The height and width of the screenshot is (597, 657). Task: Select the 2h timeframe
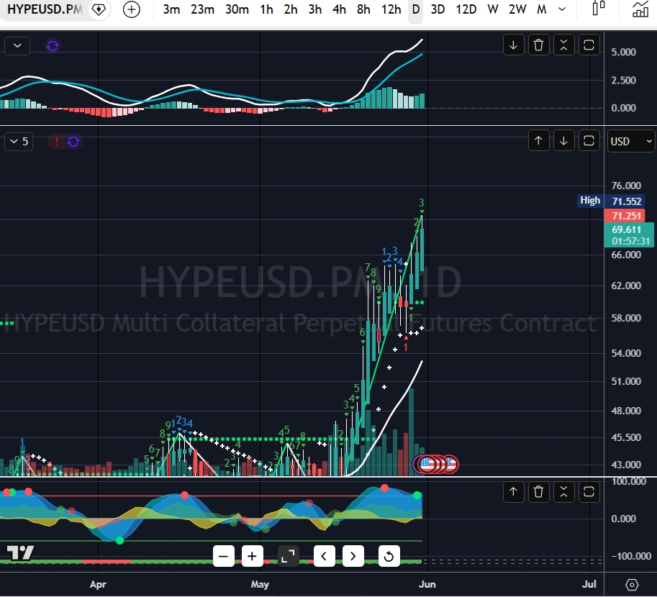[x=291, y=9]
